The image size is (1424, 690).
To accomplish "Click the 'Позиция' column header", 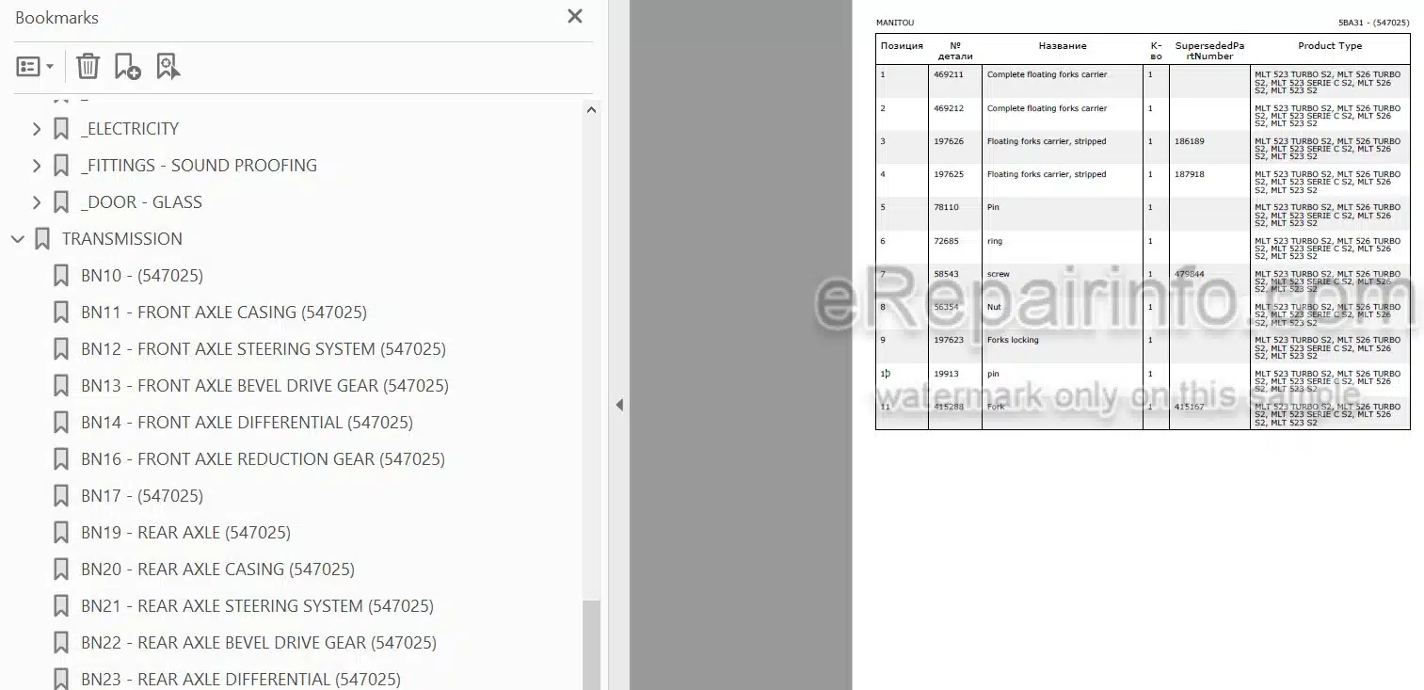I will [x=902, y=46].
